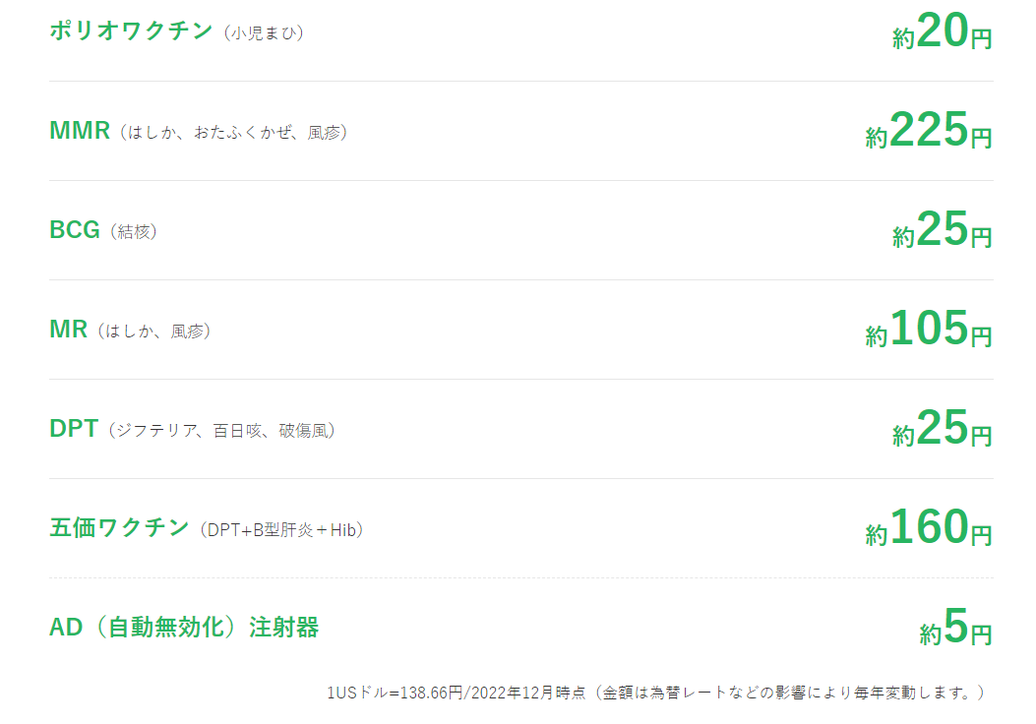Click the MR (はしか、風疹) label
The image size is (1036, 724).
[130, 330]
